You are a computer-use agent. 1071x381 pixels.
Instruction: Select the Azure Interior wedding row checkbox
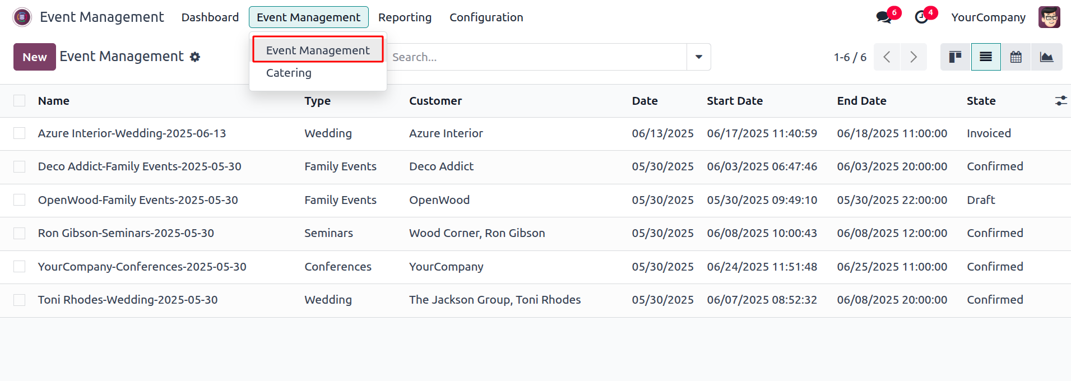click(20, 133)
